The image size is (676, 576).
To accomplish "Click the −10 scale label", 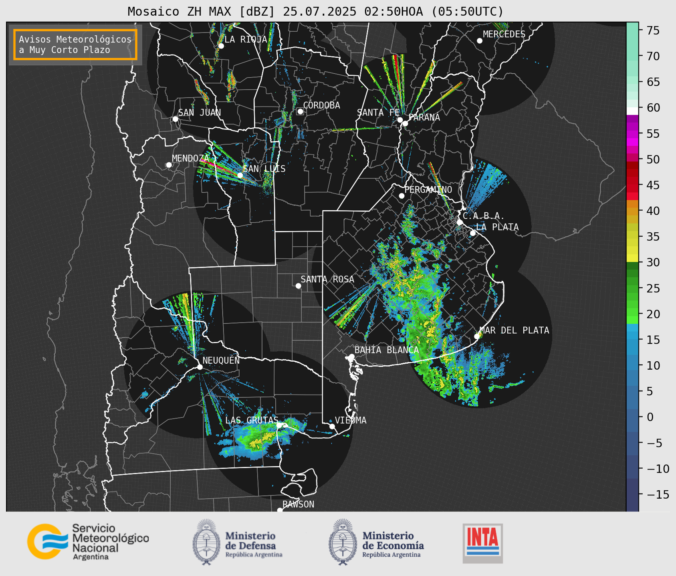I will (x=658, y=469).
